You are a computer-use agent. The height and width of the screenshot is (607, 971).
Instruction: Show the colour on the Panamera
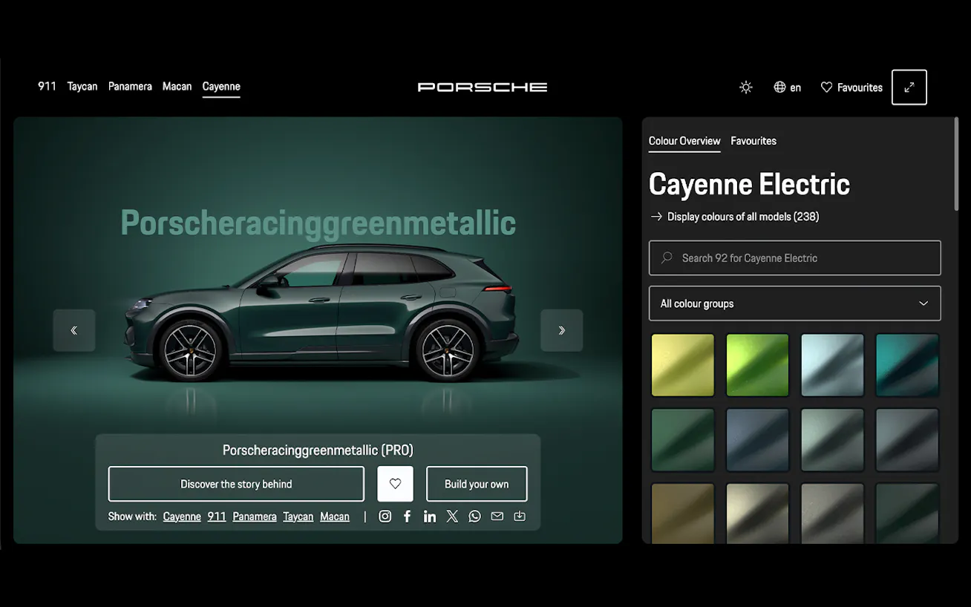pos(255,516)
